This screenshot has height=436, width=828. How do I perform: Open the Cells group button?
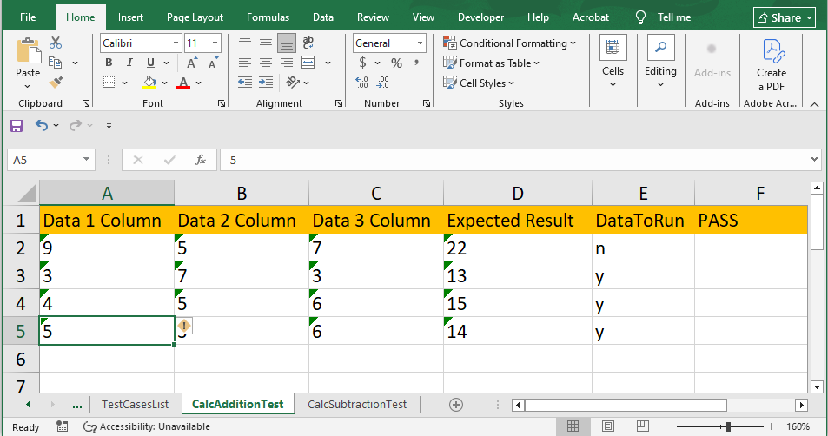[x=613, y=62]
